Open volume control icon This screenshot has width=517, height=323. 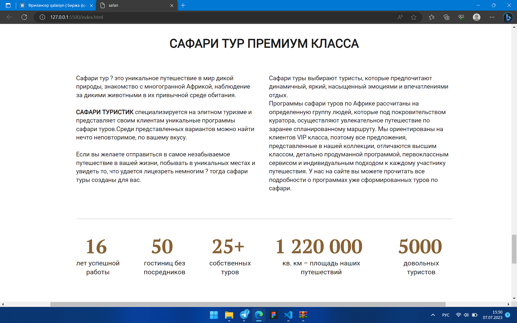[x=466, y=315]
